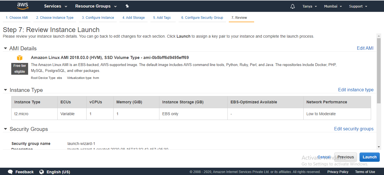Go to step 5. Add Tags

(x=162, y=17)
